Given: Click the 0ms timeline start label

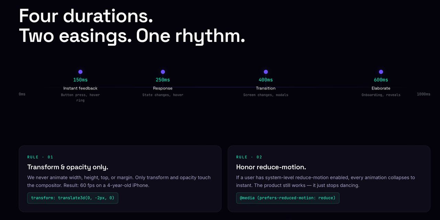Looking at the screenshot, I should 22,94.
